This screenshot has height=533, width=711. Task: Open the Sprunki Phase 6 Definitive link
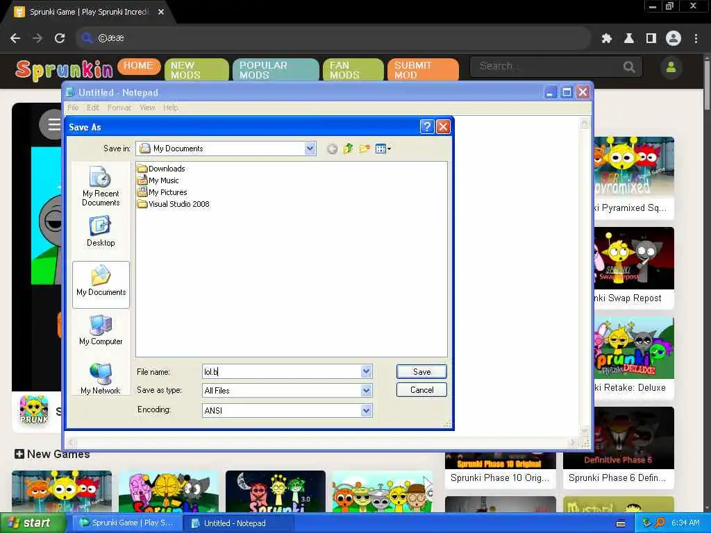pos(617,477)
